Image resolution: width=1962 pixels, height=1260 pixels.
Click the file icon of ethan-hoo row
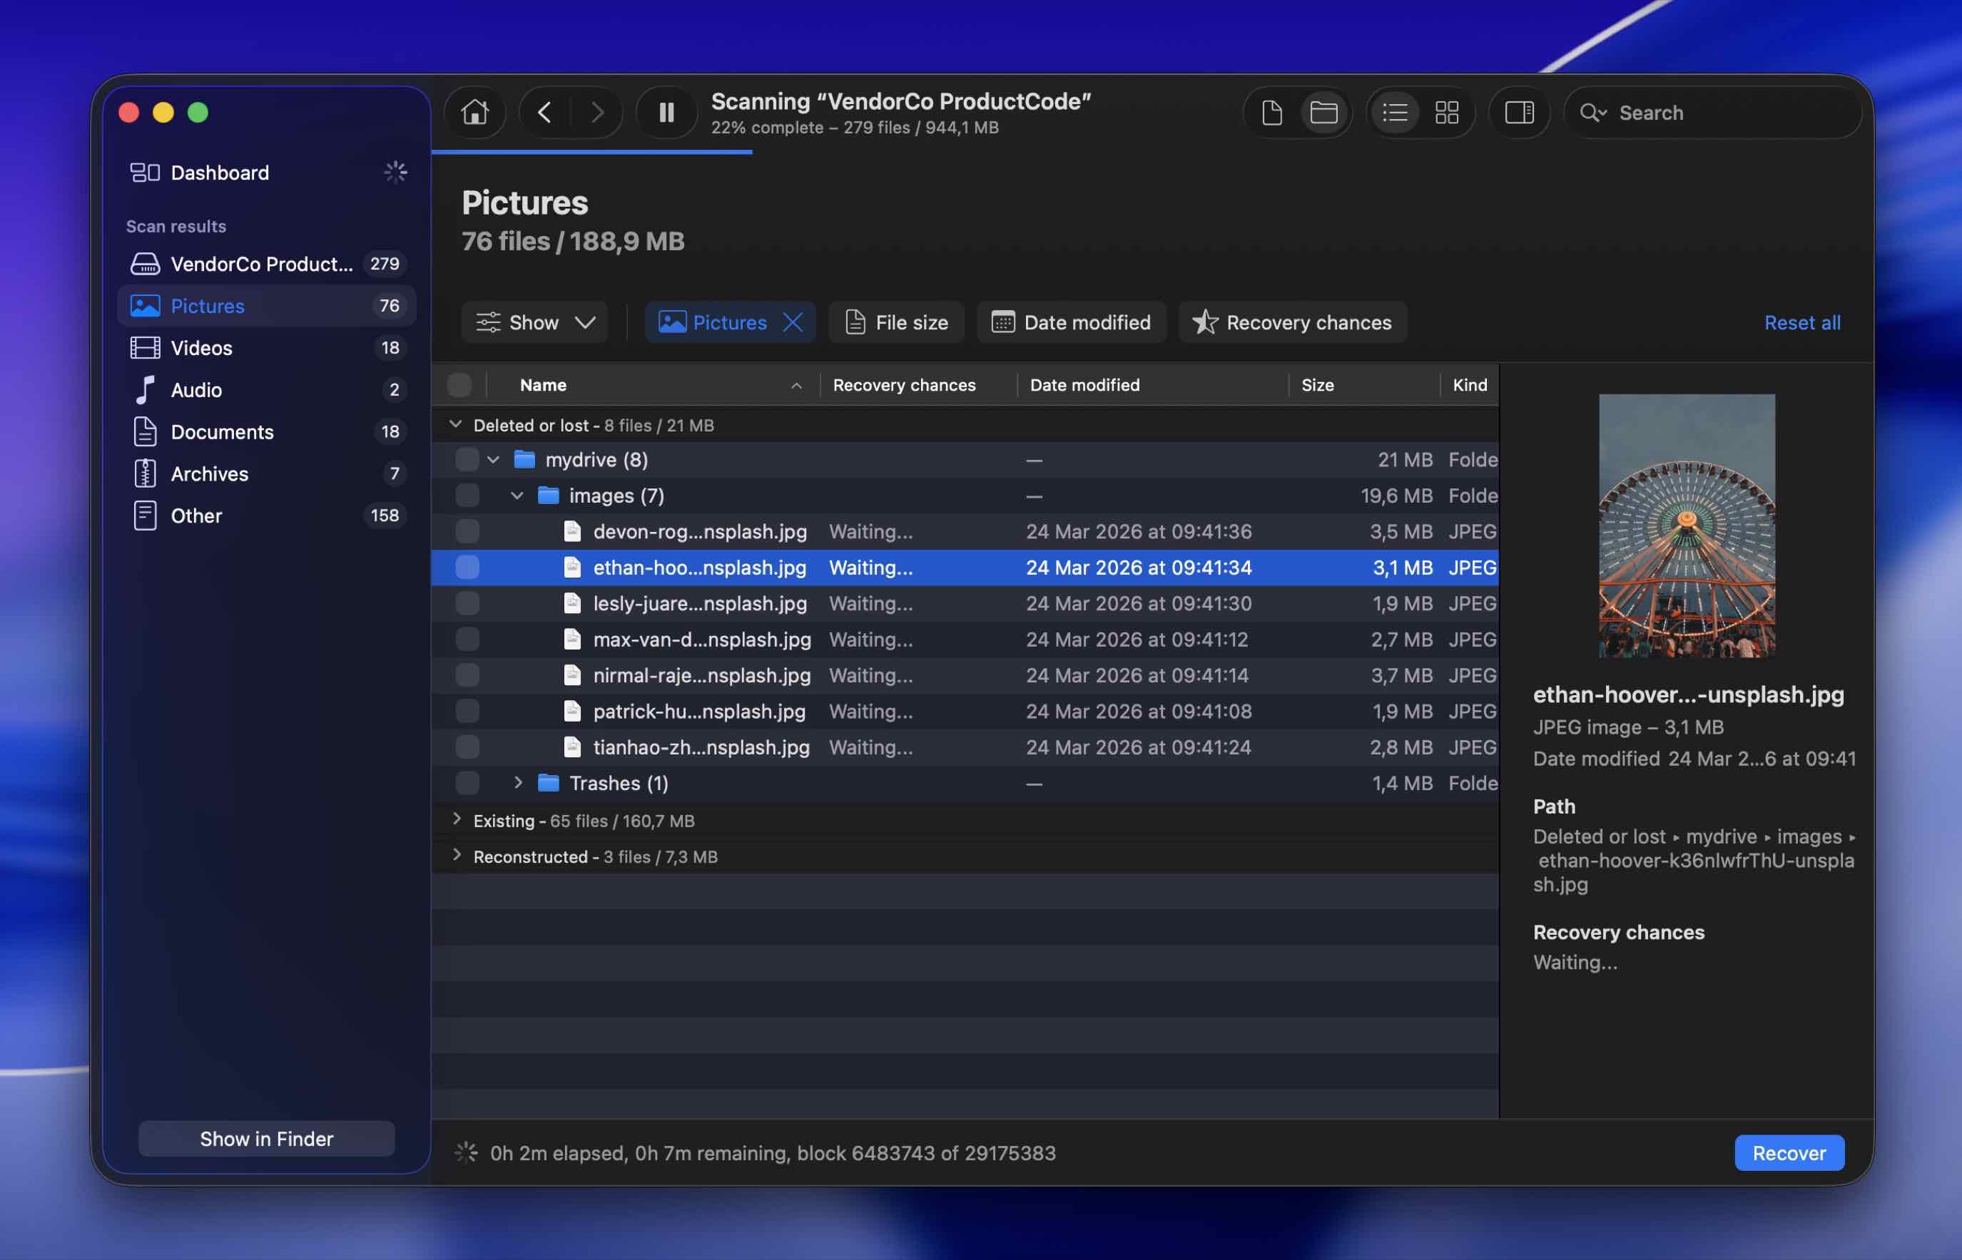(572, 568)
